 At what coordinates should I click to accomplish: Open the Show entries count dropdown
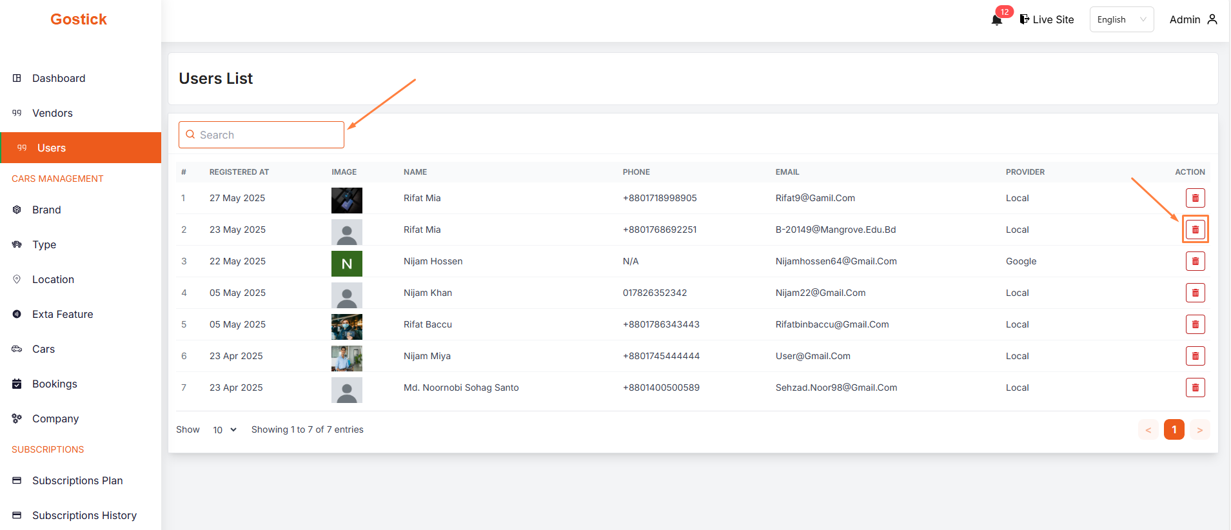[224, 430]
